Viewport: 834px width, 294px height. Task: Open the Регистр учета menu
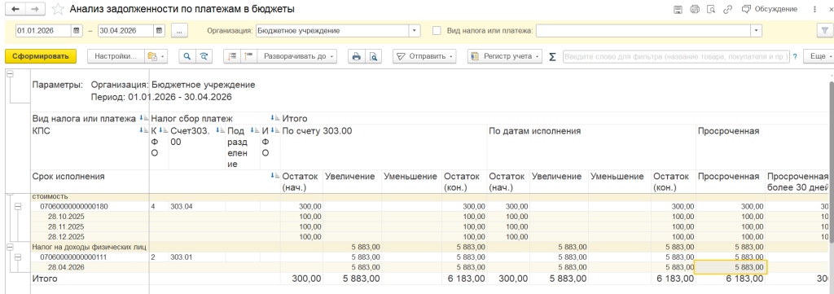pyautogui.click(x=504, y=56)
